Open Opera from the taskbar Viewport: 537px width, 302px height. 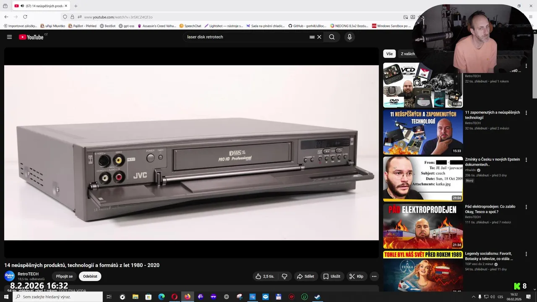pos(174,297)
